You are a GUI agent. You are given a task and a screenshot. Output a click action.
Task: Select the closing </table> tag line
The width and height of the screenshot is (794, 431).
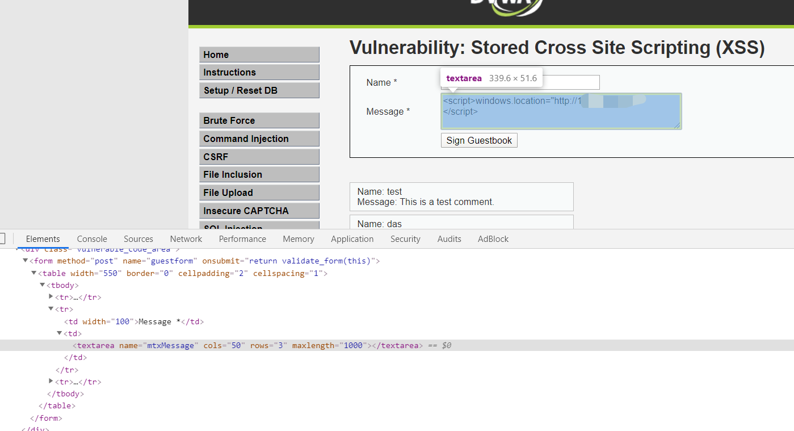(57, 405)
